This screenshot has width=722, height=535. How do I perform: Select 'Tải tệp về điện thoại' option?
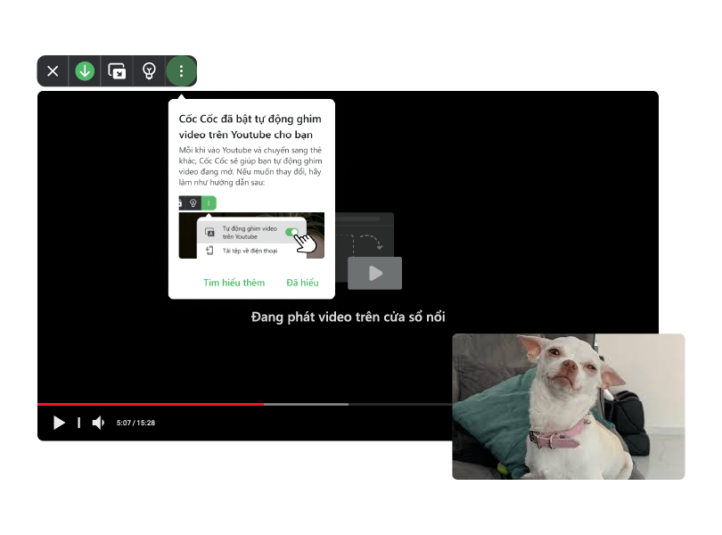click(x=250, y=251)
